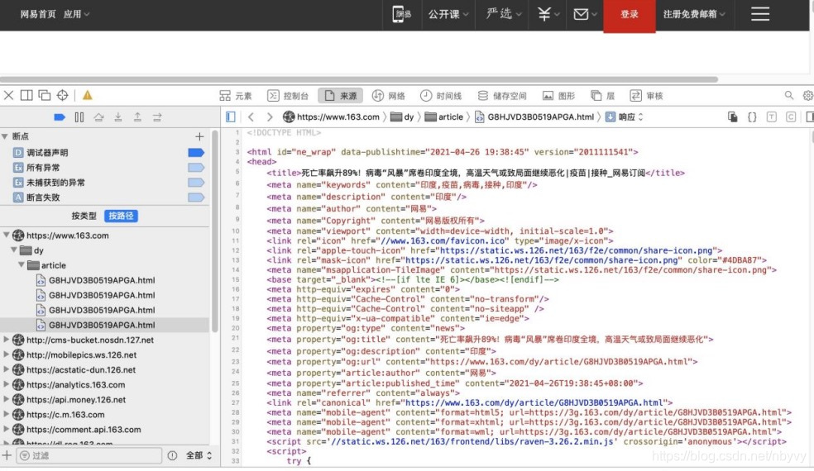Add new resource with bottom plus icon
The image size is (814, 471).
point(7,455)
